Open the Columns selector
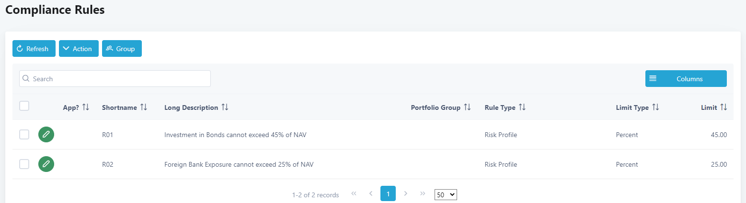The height and width of the screenshot is (203, 746). [686, 79]
